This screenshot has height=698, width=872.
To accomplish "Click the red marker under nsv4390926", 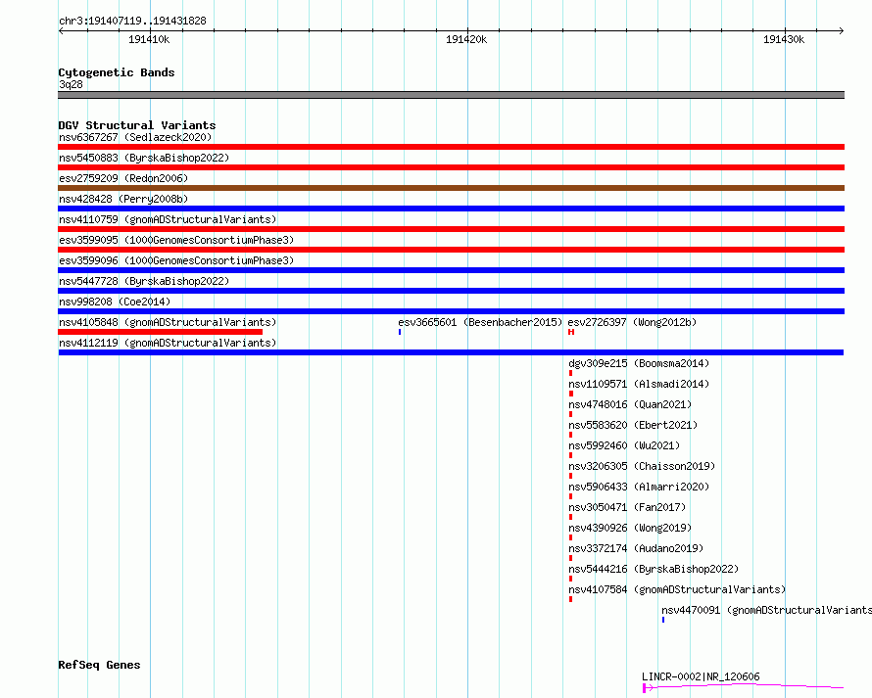I will 570,537.
